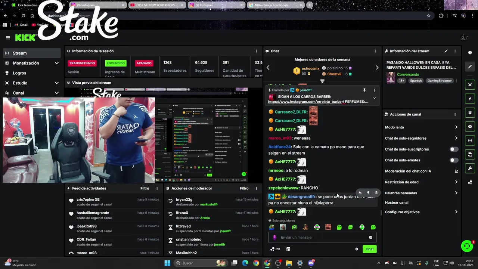
Task: Click the focus frame icon in right toolbar
Action: (x=470, y=85)
